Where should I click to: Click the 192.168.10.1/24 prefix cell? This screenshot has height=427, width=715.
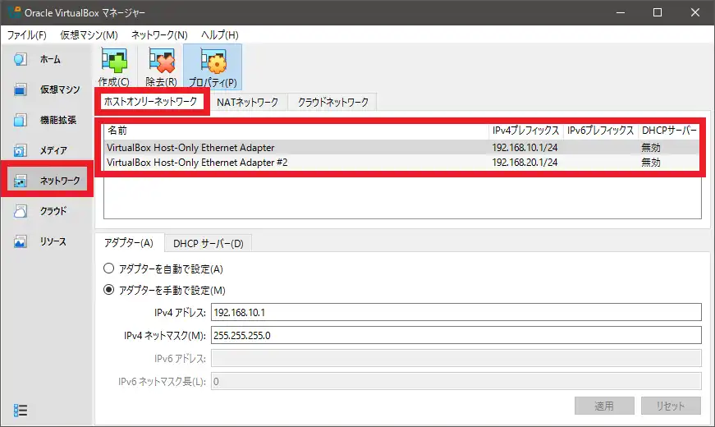(x=525, y=147)
